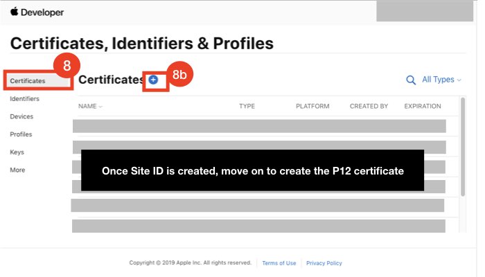The image size is (485, 277).
Task: Open the certificates search magnifier
Action: 410,80
